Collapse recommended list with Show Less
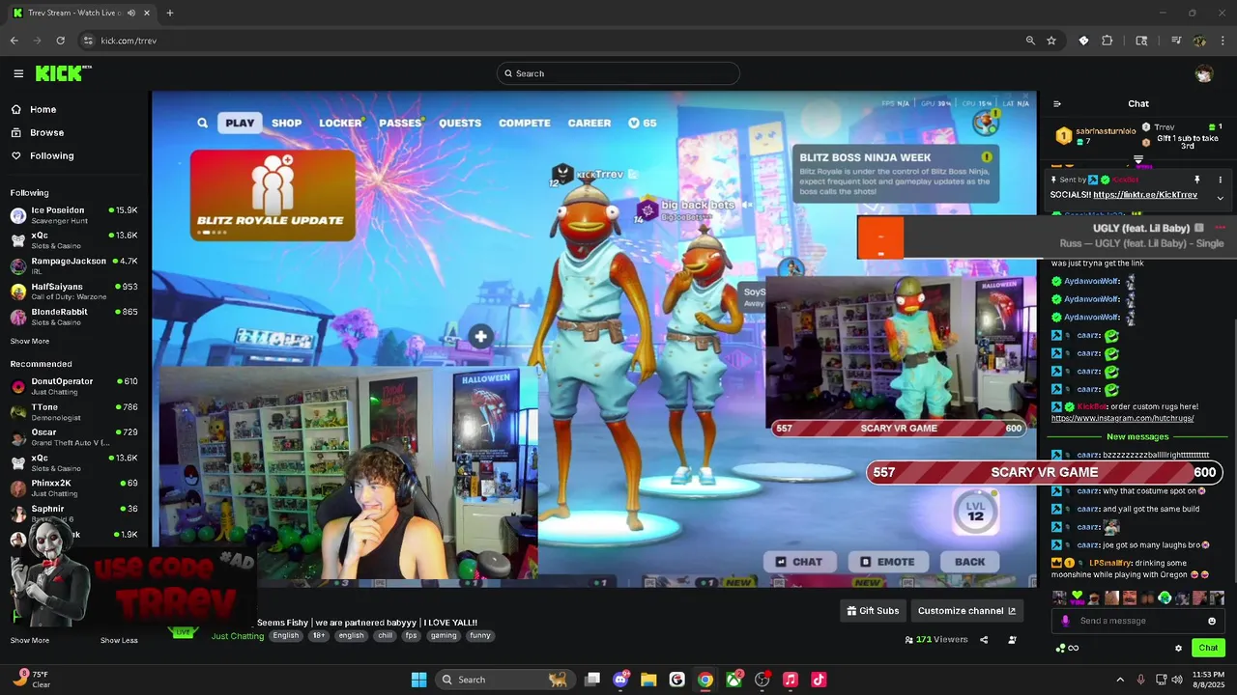The width and height of the screenshot is (1237, 695). 118,640
